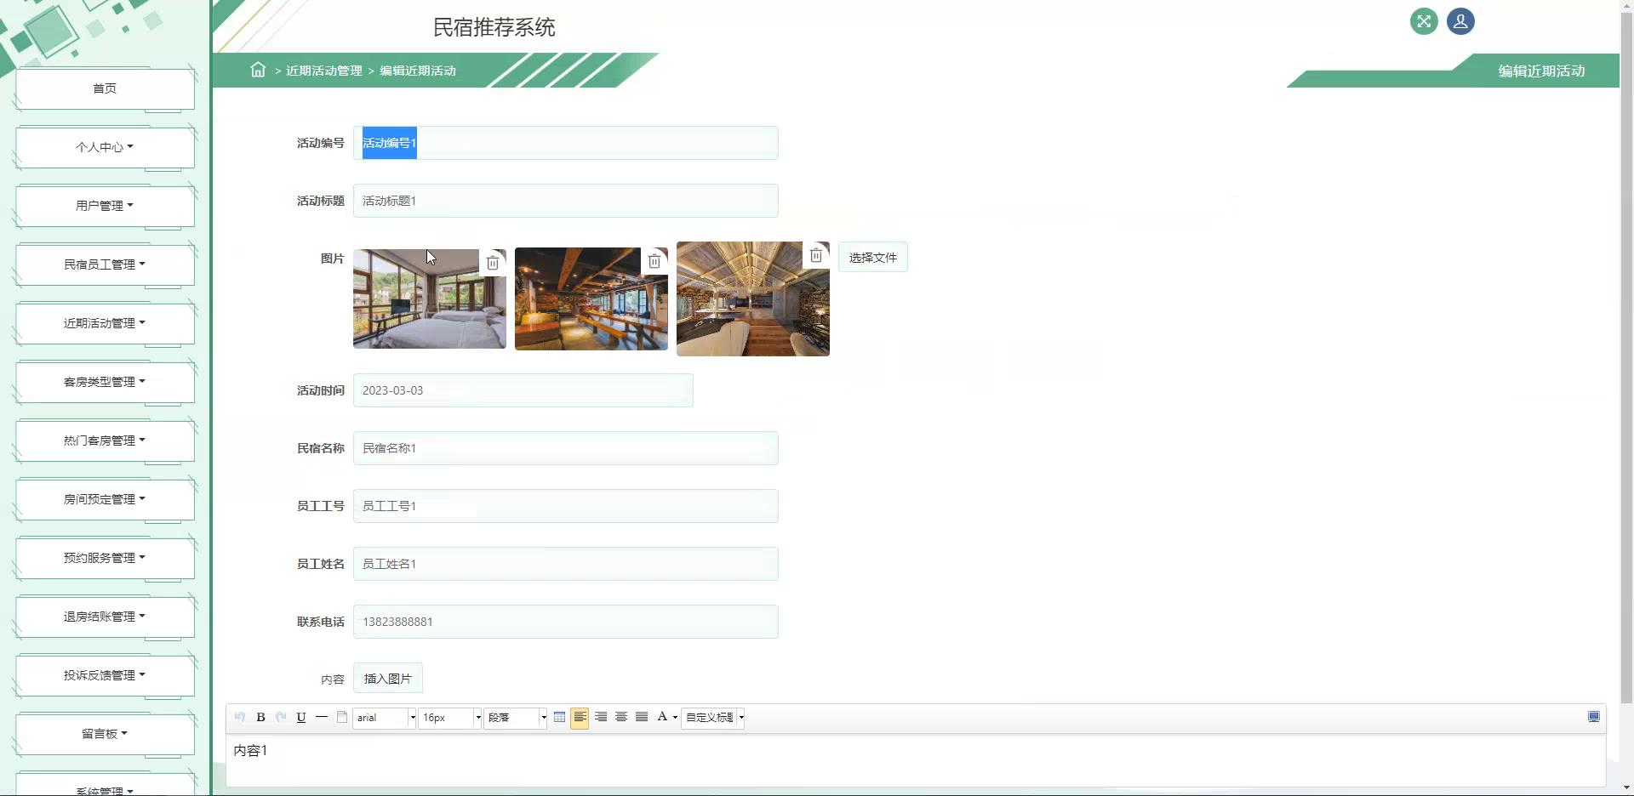Expand the 客房类型管理 sidebar menu
The width and height of the screenshot is (1634, 796).
105,382
